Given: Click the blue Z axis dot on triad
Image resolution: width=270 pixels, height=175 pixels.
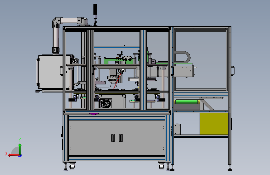Looking at the screenshot, I should 20,155.
